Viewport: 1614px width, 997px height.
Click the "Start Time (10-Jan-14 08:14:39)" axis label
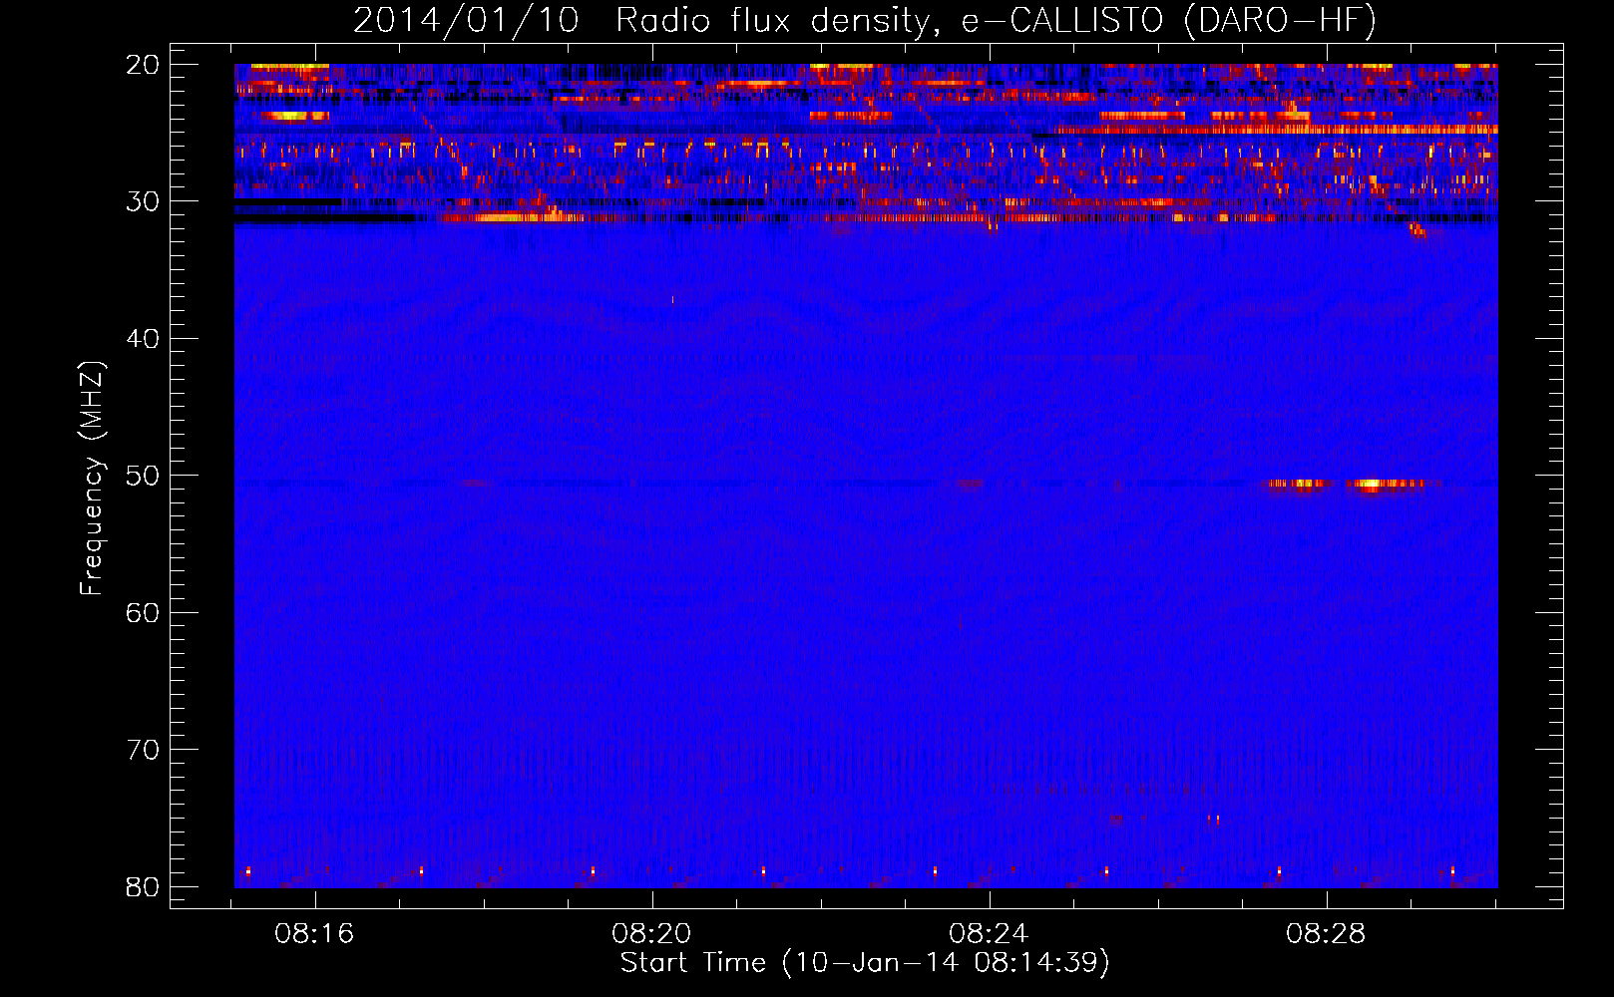pos(865,963)
